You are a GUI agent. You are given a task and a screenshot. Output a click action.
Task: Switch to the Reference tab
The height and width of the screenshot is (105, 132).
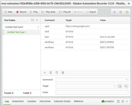[78, 101]
